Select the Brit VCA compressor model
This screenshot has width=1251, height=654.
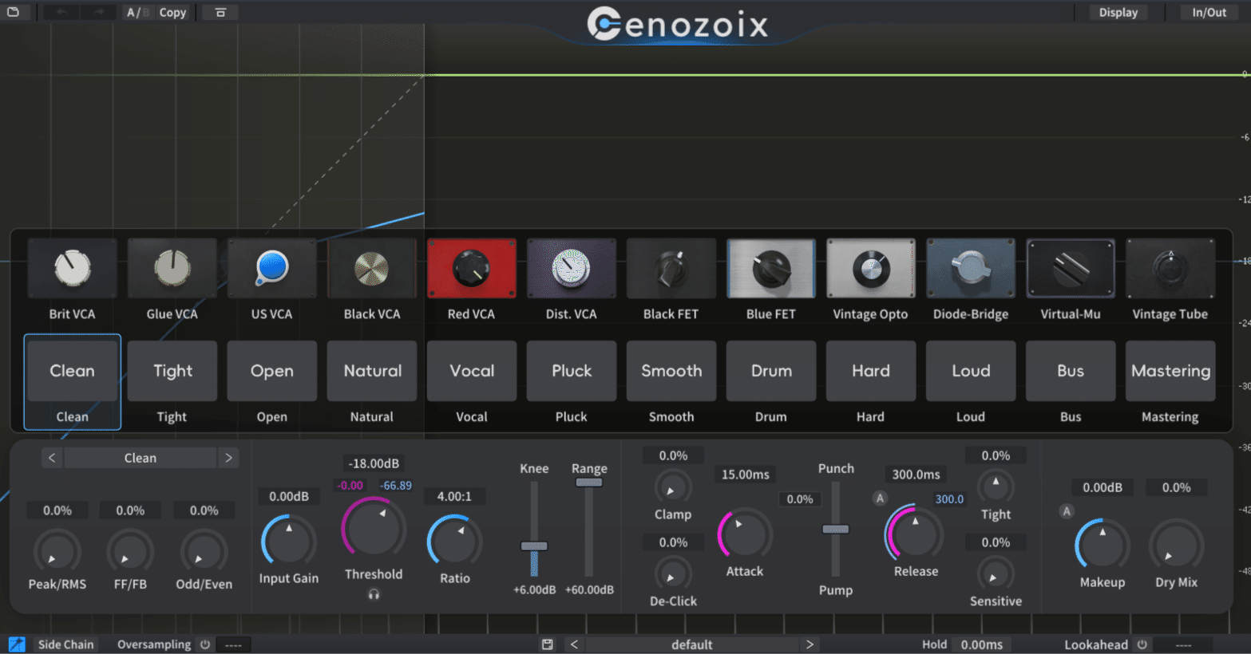(x=72, y=268)
